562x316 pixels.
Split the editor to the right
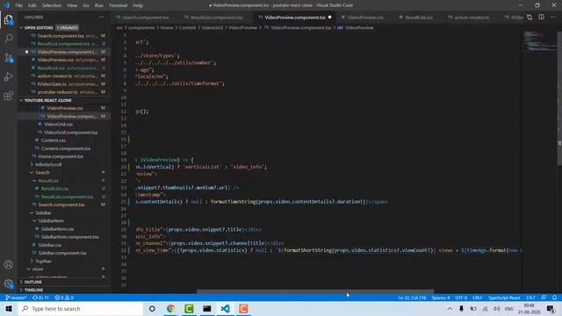point(541,18)
